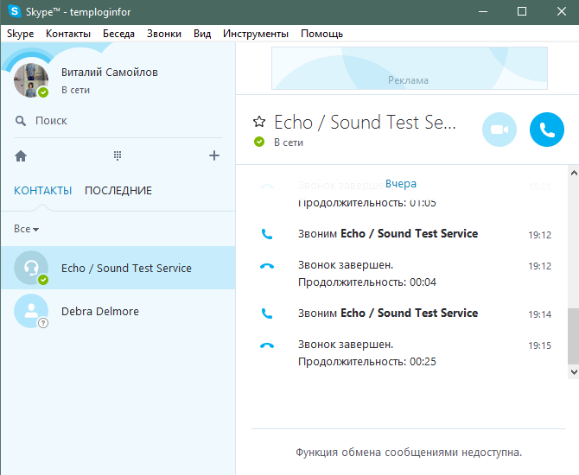The image size is (579, 475).
Task: Switch to the КОНТАКТЫ tab
Action: 43,191
